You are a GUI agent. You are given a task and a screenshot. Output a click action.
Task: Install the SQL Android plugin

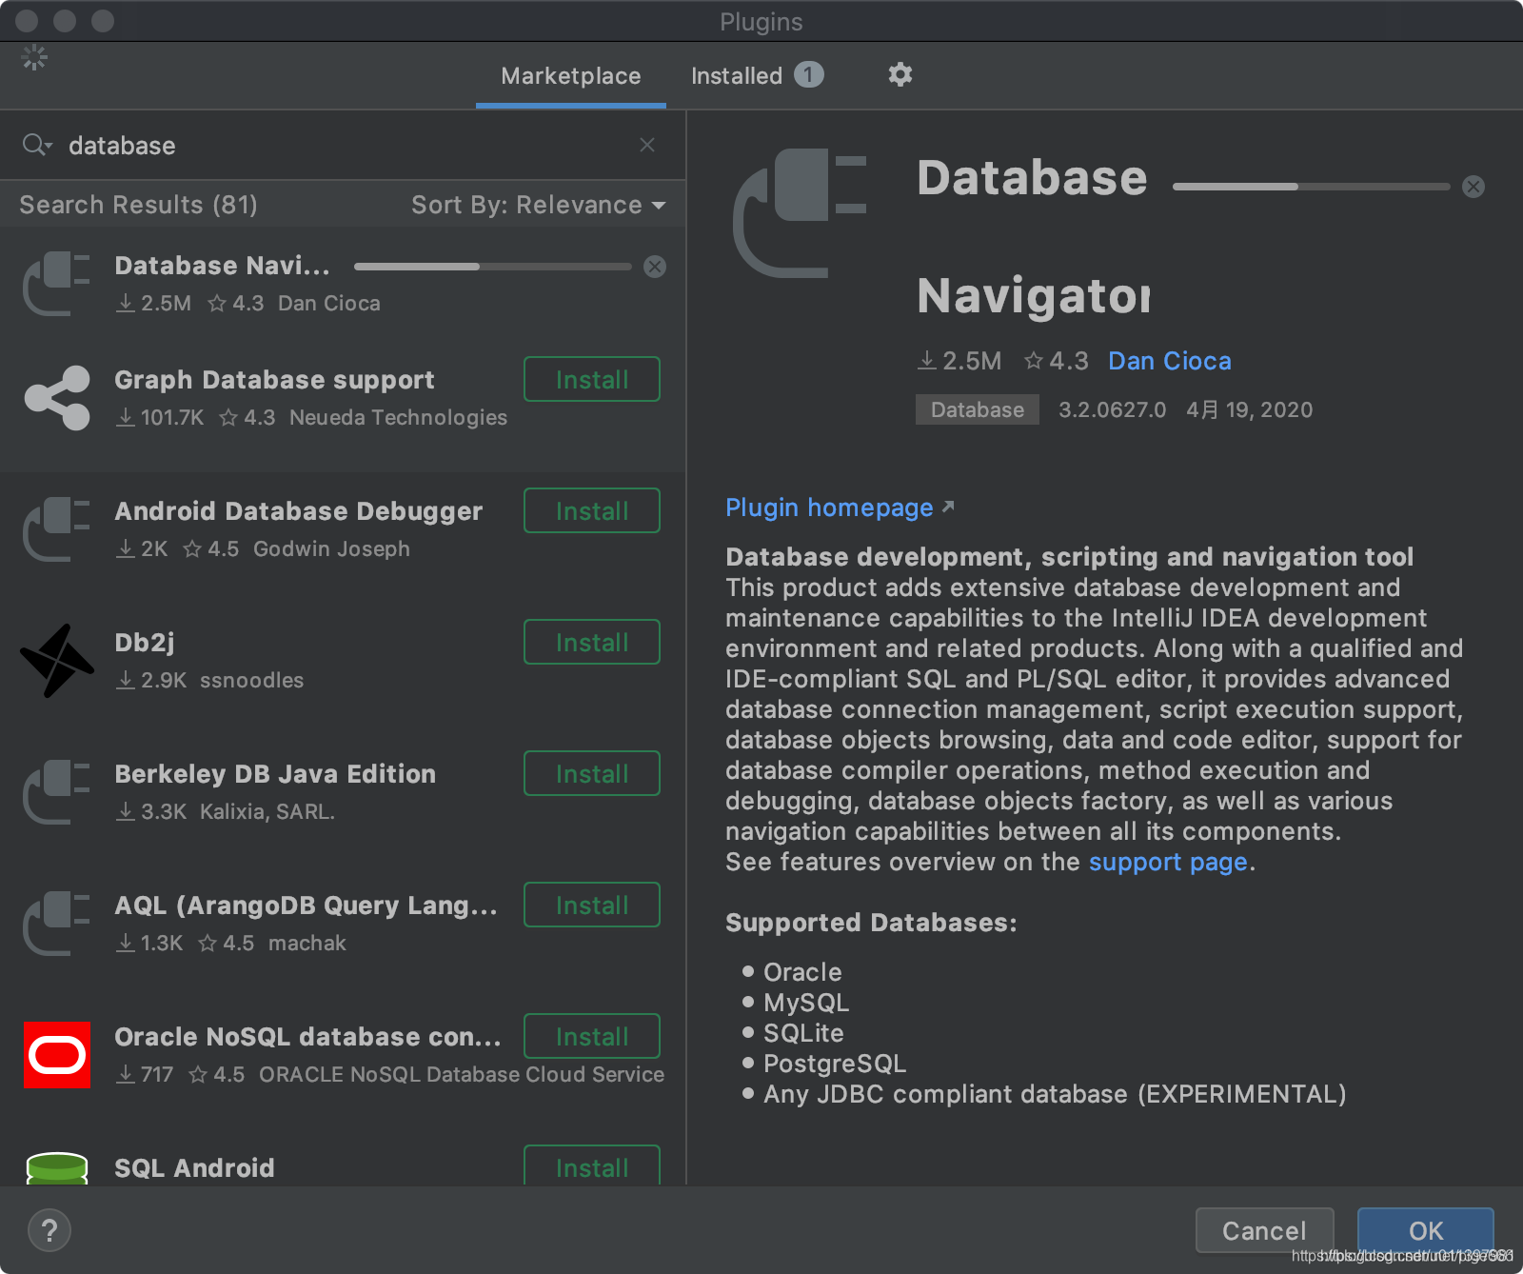[592, 1166]
